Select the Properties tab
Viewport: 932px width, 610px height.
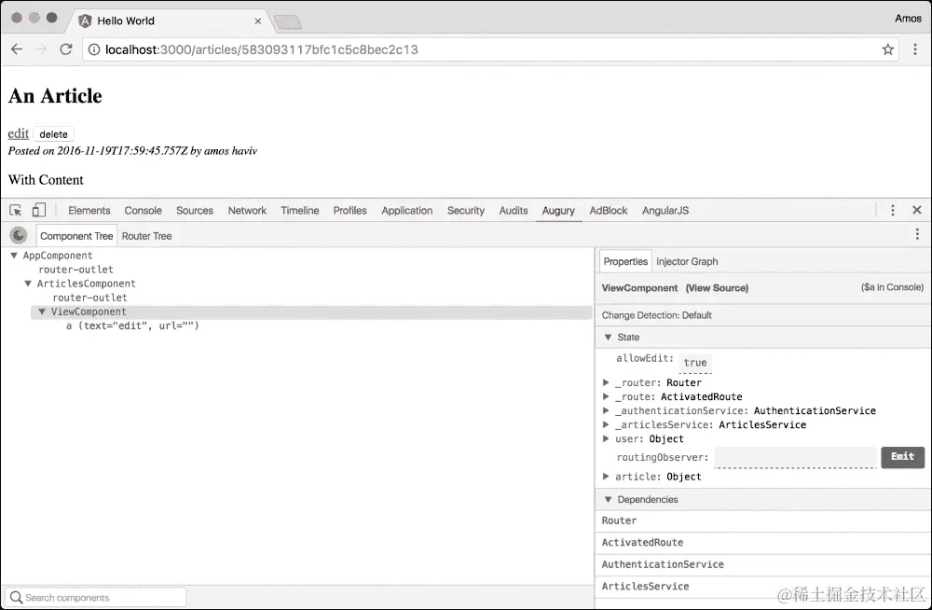pyautogui.click(x=625, y=261)
